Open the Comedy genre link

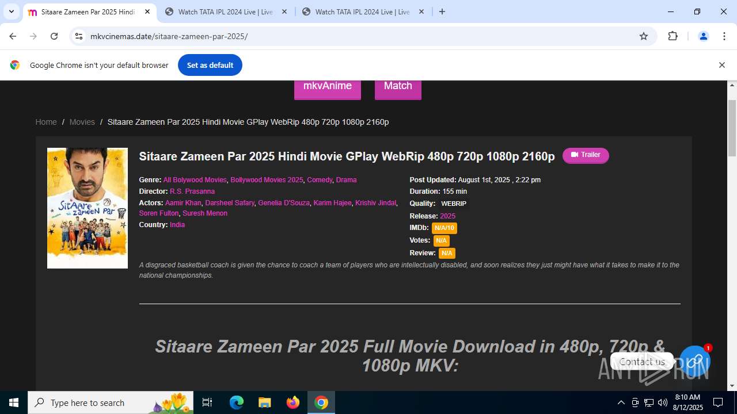[320, 180]
